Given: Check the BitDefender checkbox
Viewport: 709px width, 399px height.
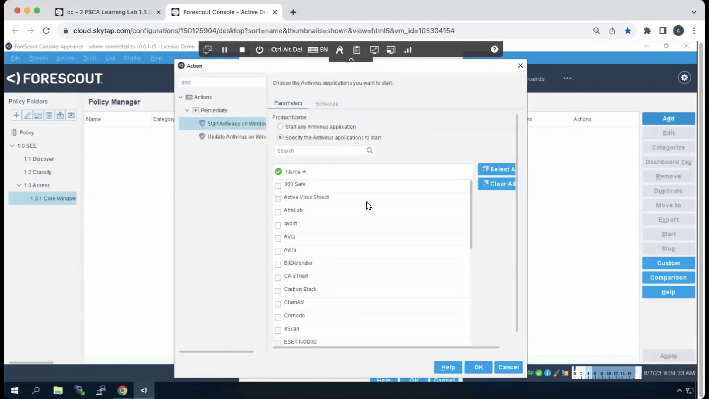Looking at the screenshot, I should point(278,265).
